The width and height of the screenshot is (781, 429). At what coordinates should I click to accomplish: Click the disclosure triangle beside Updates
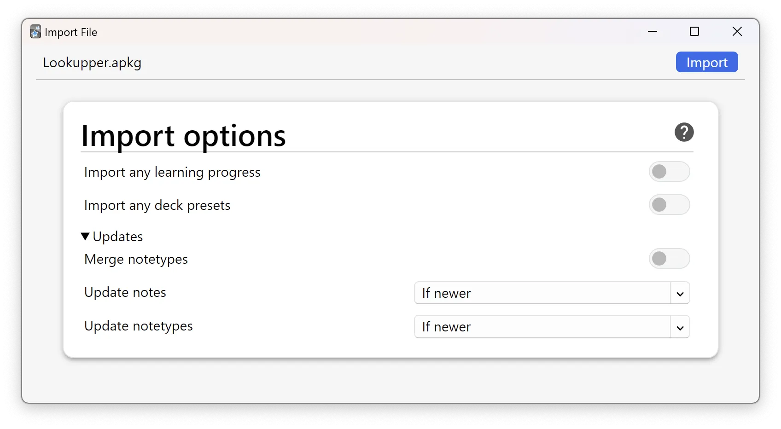coord(85,236)
